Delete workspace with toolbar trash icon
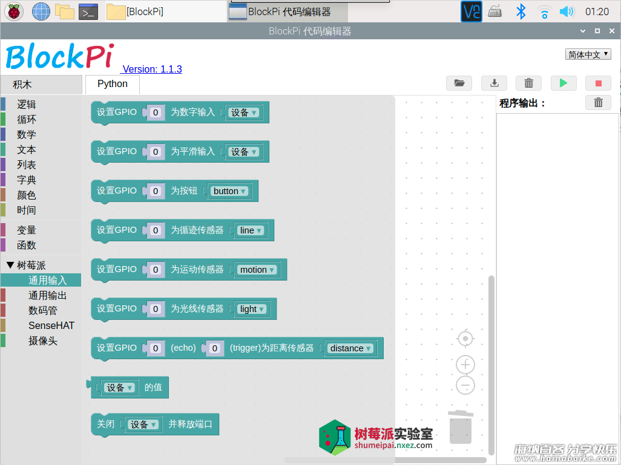 (x=529, y=83)
